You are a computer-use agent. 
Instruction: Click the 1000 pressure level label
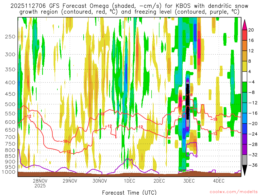click(9, 172)
